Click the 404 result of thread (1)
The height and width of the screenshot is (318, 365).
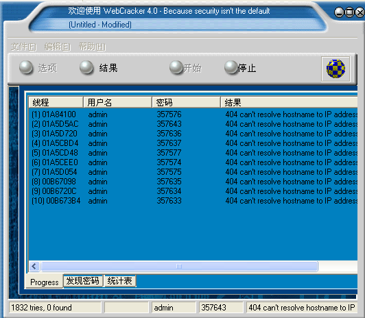(x=291, y=114)
